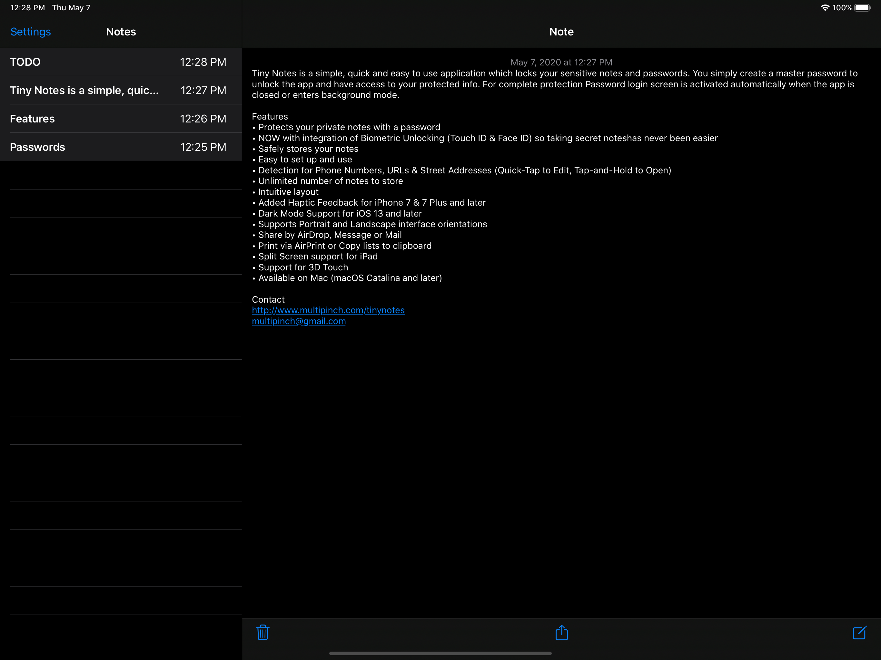This screenshot has width=881, height=660.
Task: Open the multipinch.com/tinynotes link
Action: (x=328, y=310)
